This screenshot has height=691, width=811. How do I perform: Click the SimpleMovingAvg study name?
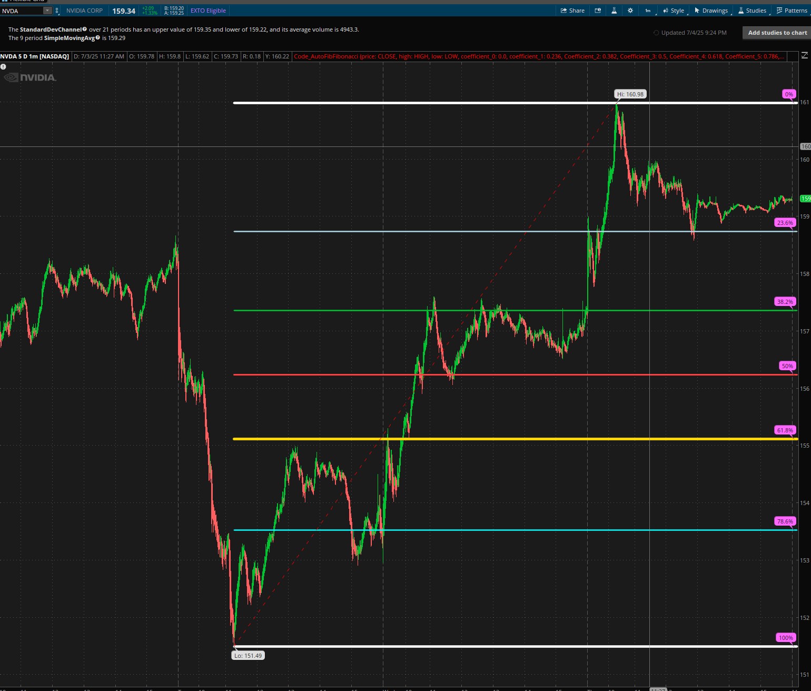click(x=70, y=38)
